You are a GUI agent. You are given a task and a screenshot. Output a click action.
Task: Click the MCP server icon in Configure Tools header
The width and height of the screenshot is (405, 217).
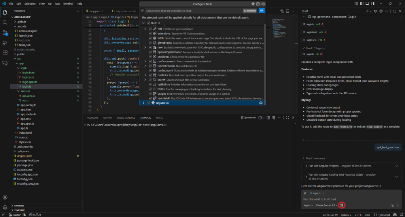(253, 4)
